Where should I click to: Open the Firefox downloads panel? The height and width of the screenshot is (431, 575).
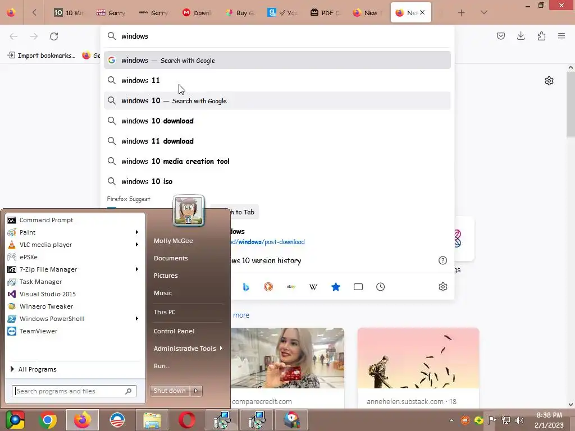521,36
